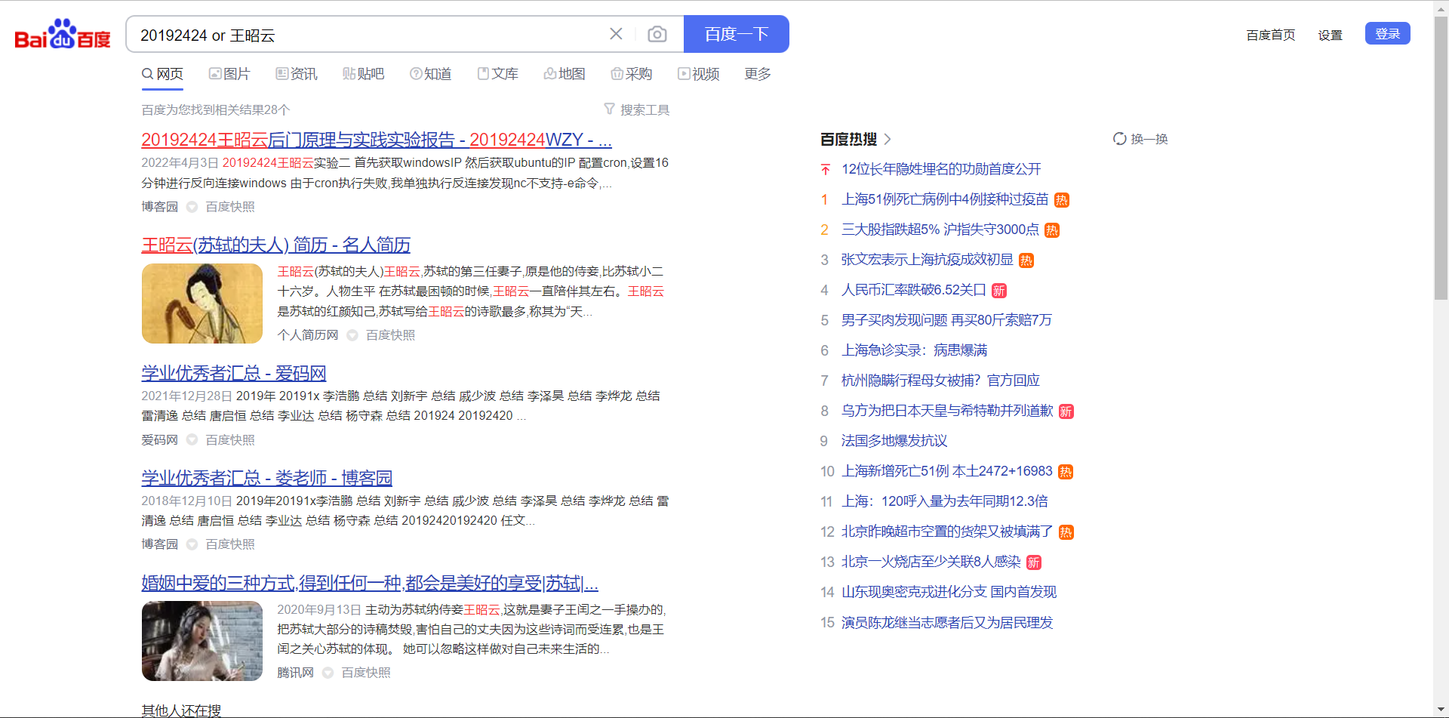
Task: Go to 百度首页 from top bar
Action: (1271, 35)
